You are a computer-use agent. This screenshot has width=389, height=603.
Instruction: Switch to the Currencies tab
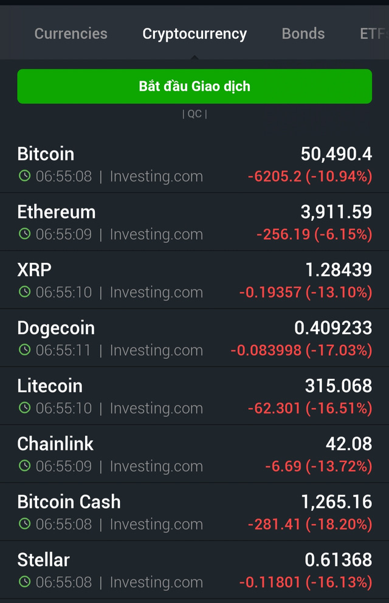[x=71, y=33]
